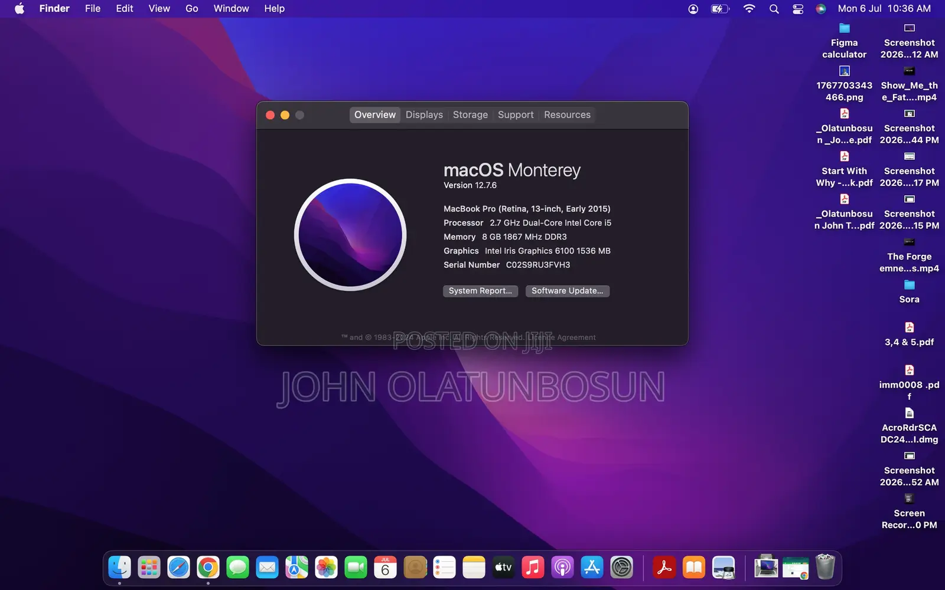The image size is (945, 590).
Task: Select the Screen Recording desktop file
Action: point(909,512)
